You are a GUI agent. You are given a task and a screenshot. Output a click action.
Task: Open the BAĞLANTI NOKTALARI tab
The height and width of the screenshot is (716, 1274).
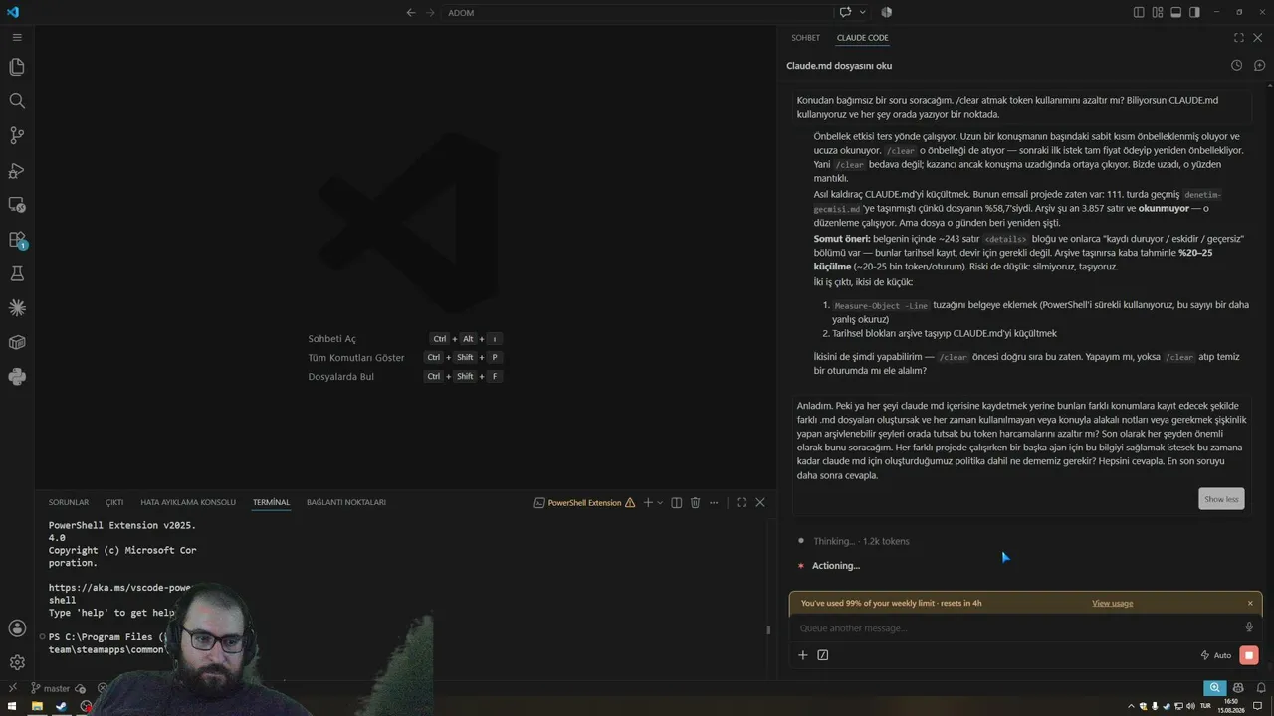pyautogui.click(x=346, y=503)
